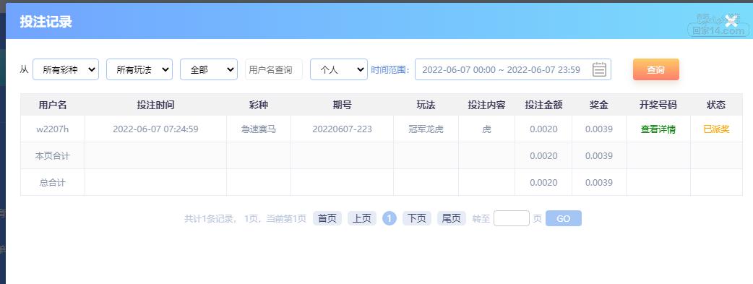
Task: Click the 投注时间 column header
Action: pos(155,106)
